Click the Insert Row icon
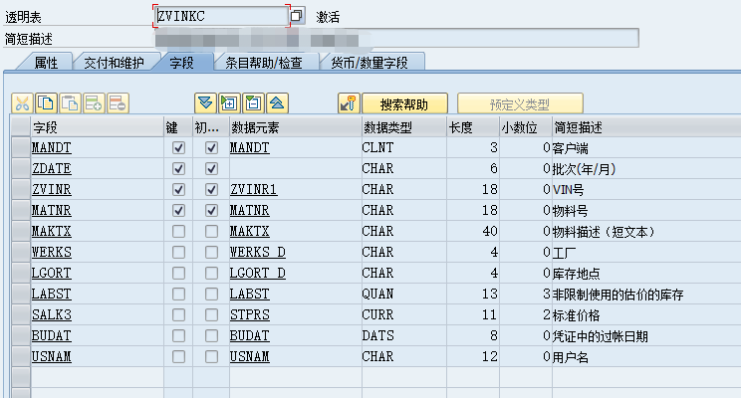This screenshot has width=741, height=398. pos(94,102)
